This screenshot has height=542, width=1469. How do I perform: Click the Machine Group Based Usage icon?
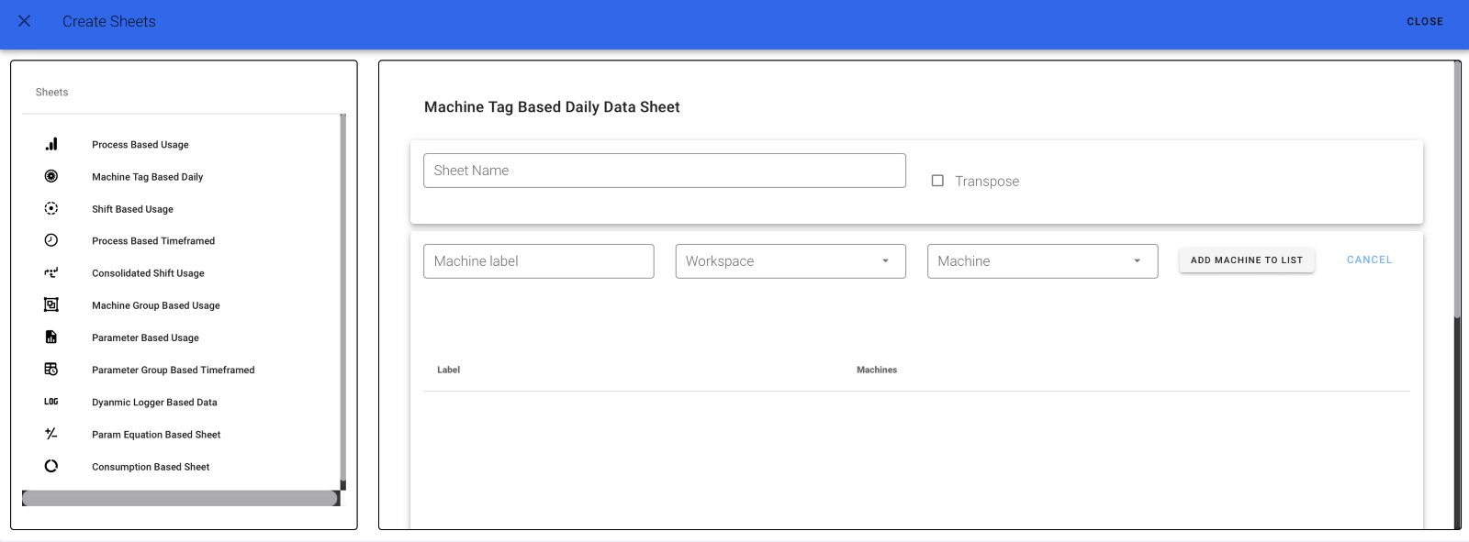coord(51,304)
